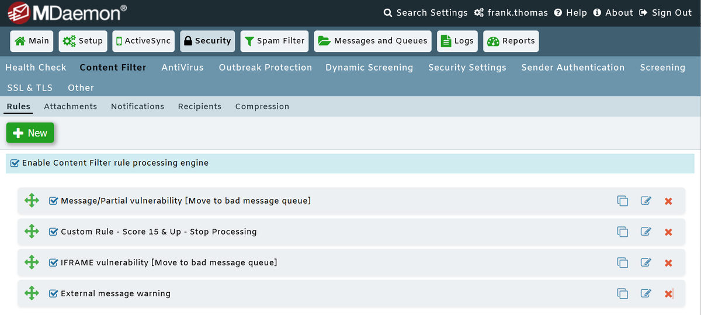Delete the Message/Partial vulnerability rule
This screenshot has height=315, width=701.
click(x=668, y=201)
